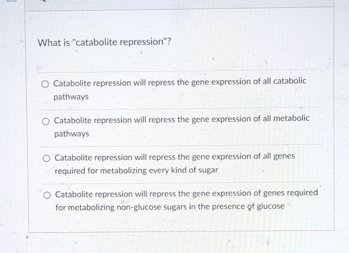
Task: Select the radio circle for the first answer
Action: point(46,84)
